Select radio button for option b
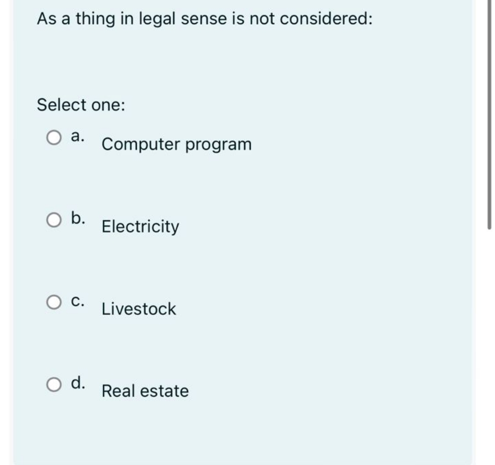Screen dimensions: 495x465 point(54,219)
